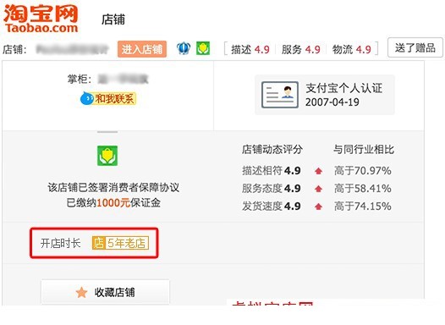
Task: Click the 进入店铺 button
Action: click(x=142, y=49)
